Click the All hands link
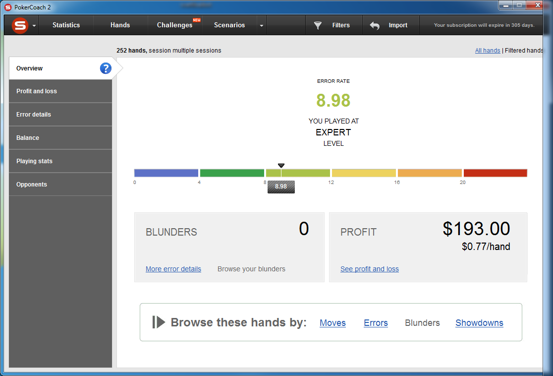 (488, 51)
